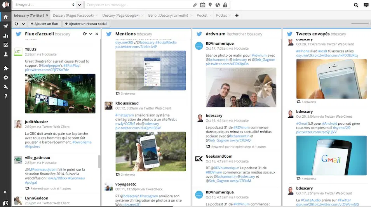Screen dimensions: 371x207
Task: Click TELUS profile avatar
Action: 18,52
